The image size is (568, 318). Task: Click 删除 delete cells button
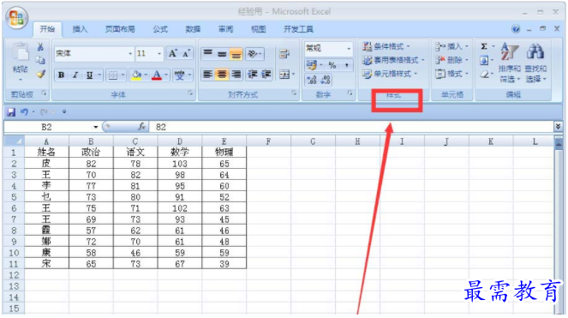[x=451, y=60]
